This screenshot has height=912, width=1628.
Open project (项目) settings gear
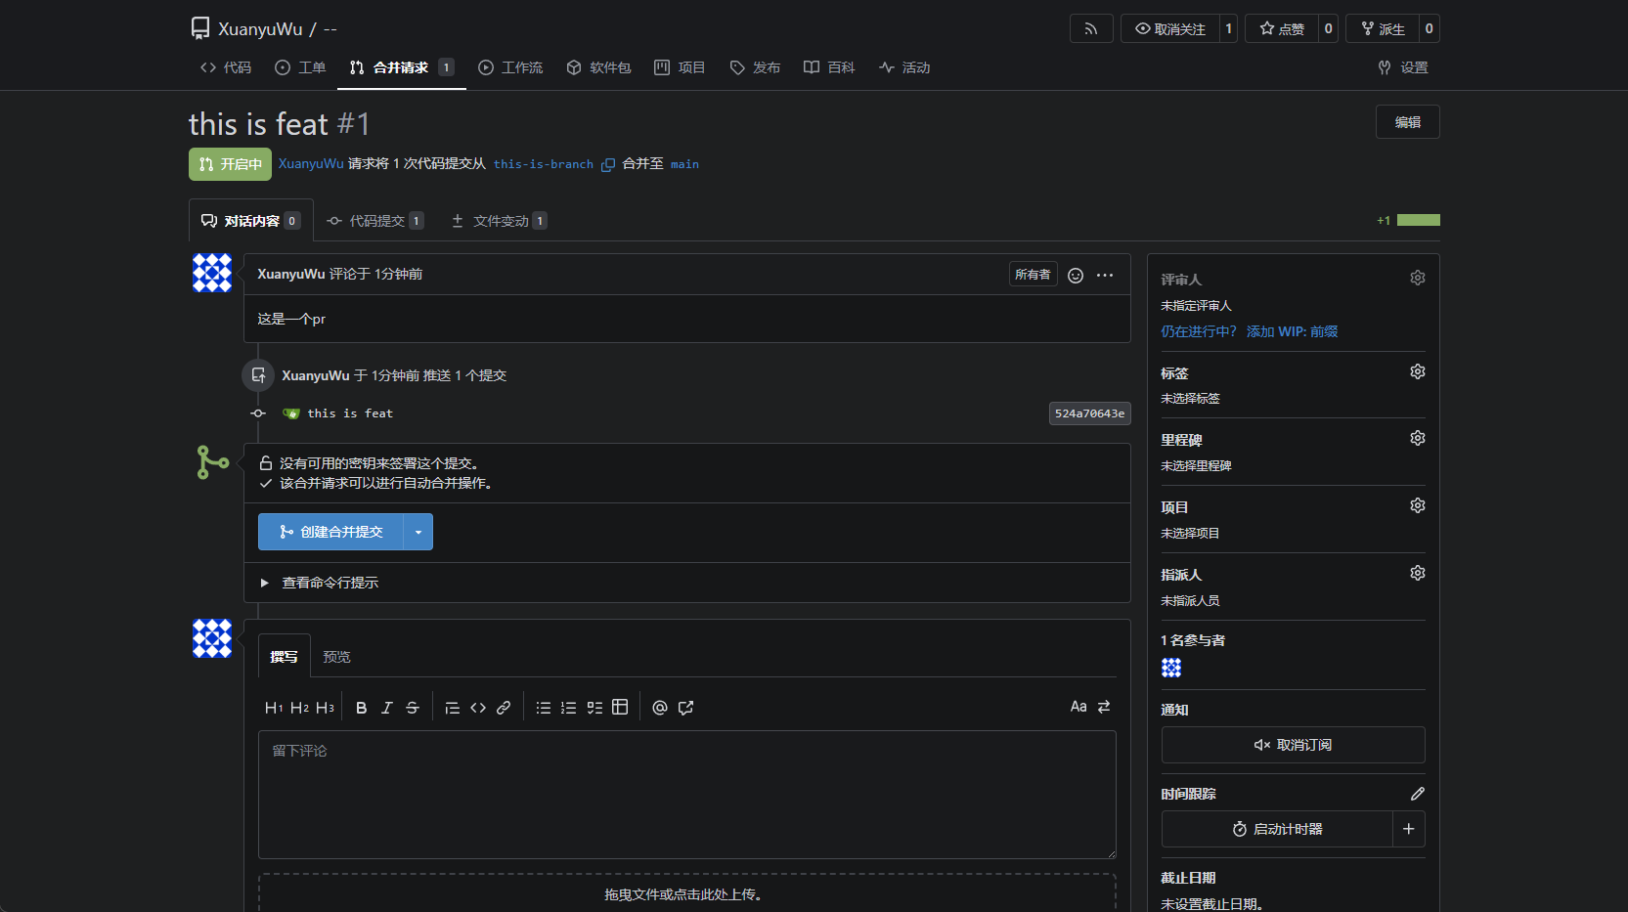1417,506
